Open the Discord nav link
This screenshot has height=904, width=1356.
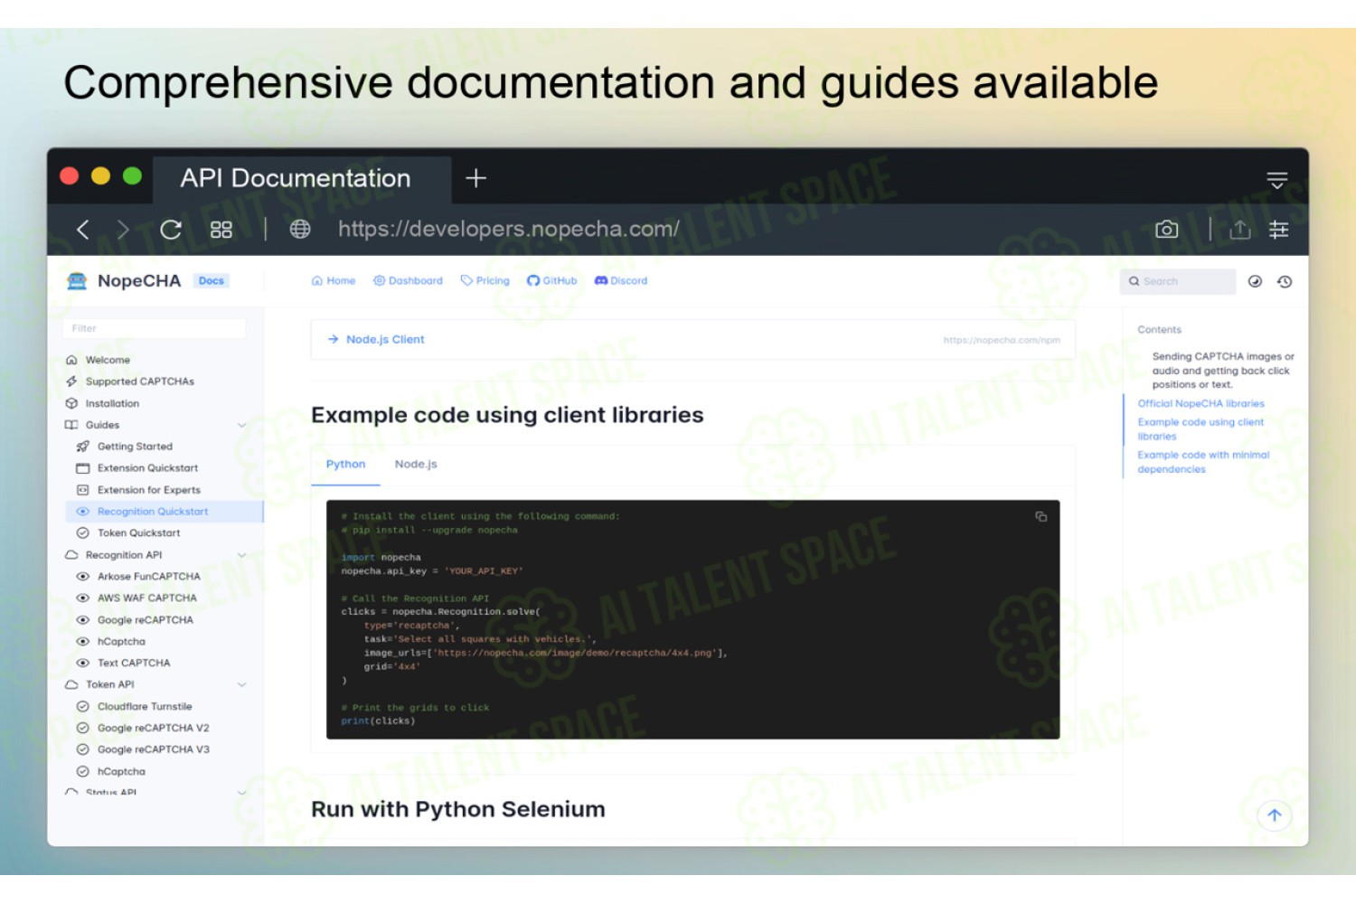pos(621,281)
